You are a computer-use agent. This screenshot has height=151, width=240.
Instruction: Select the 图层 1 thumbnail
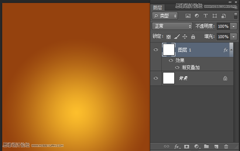(x=169, y=50)
